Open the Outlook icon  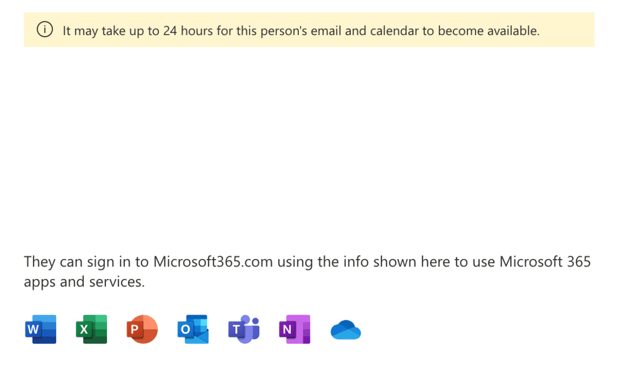(x=192, y=329)
